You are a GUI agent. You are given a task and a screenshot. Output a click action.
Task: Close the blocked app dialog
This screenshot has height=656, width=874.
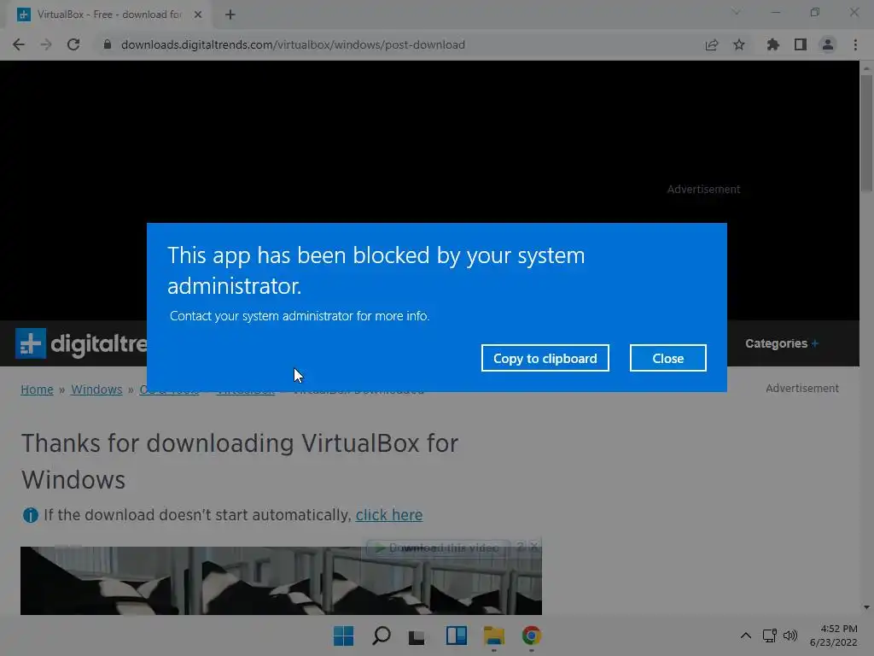click(x=667, y=358)
